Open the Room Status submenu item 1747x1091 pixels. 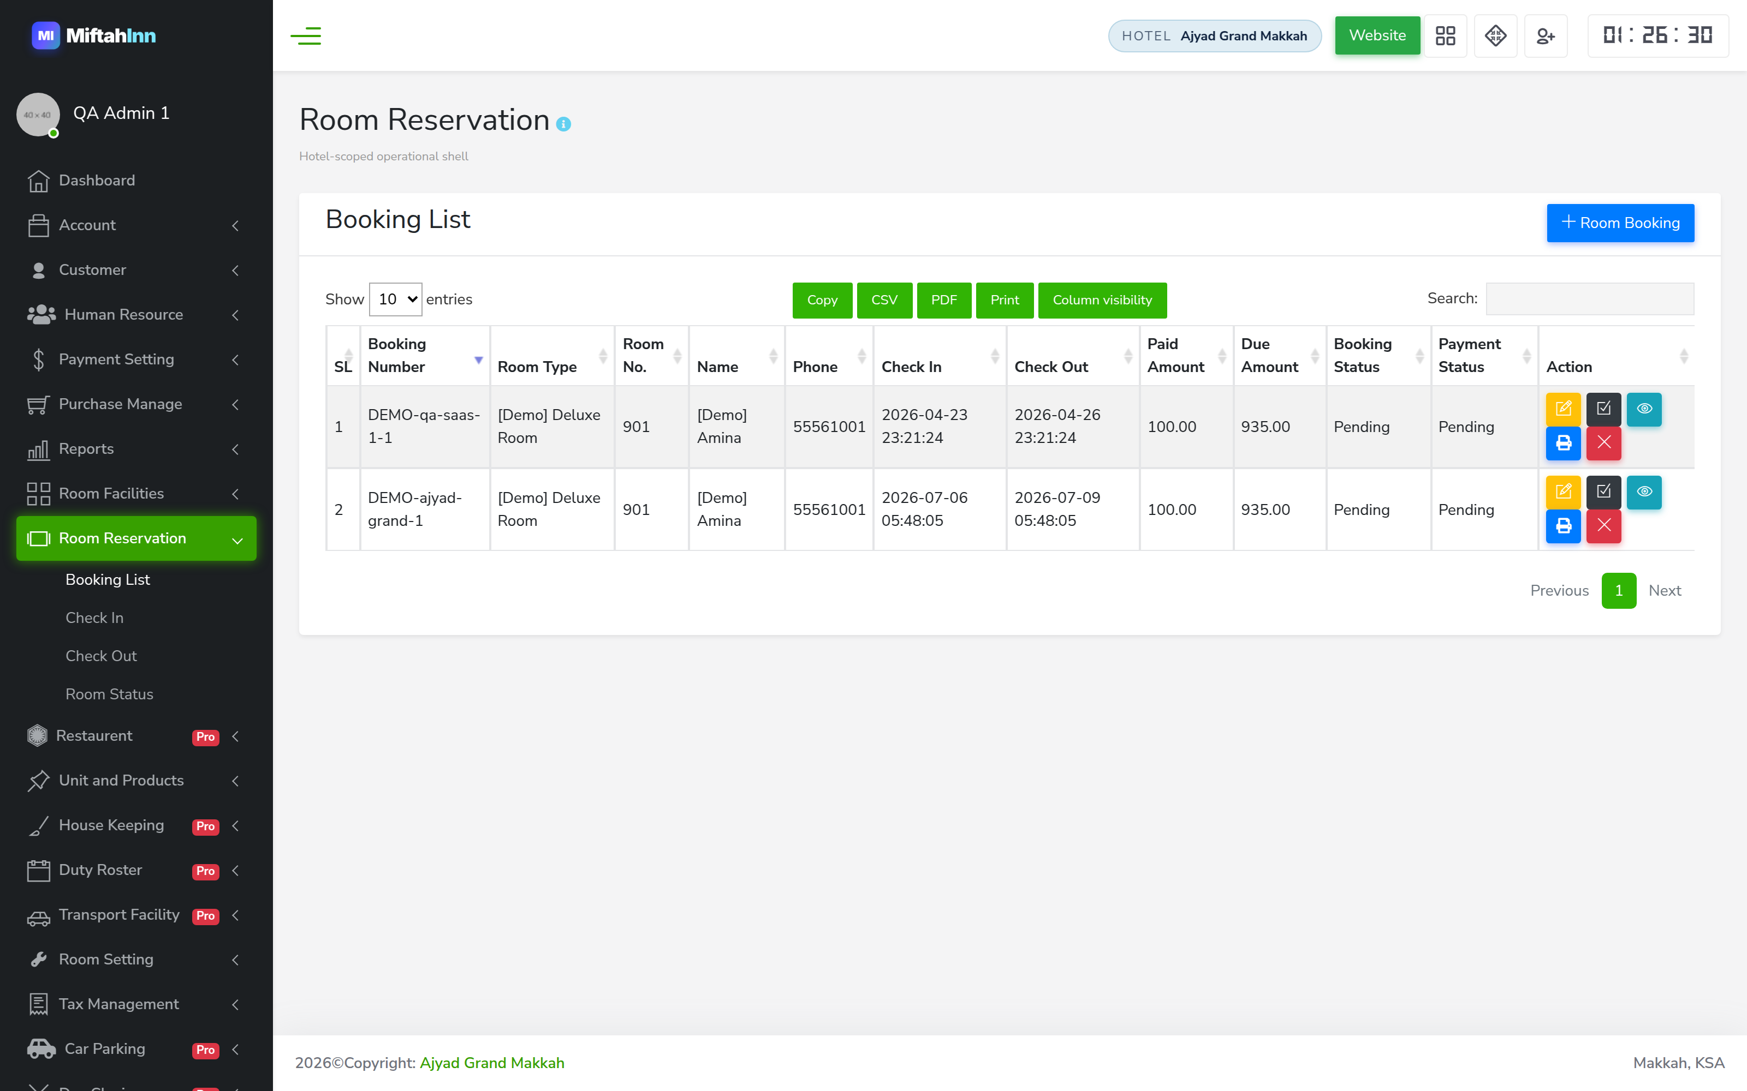pyautogui.click(x=109, y=694)
